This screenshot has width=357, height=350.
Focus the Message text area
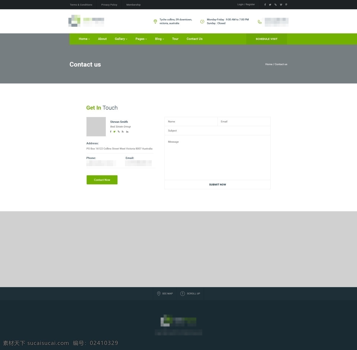click(217, 158)
